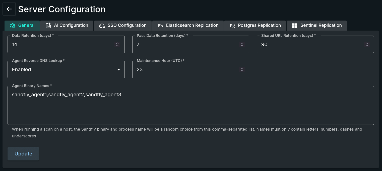Click the stepper arrows on Data Retention field

point(117,44)
